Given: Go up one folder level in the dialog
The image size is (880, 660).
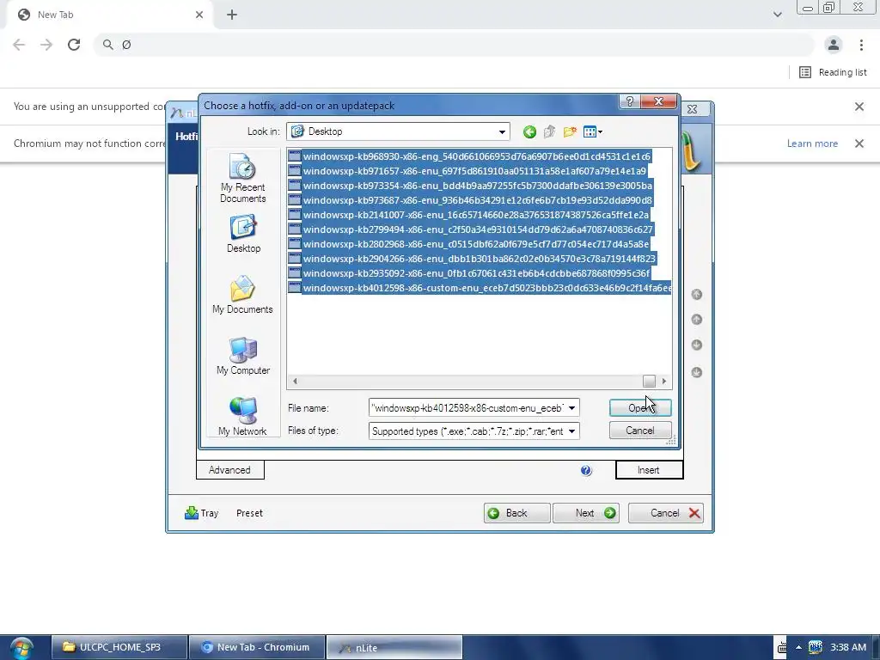Looking at the screenshot, I should click(549, 131).
